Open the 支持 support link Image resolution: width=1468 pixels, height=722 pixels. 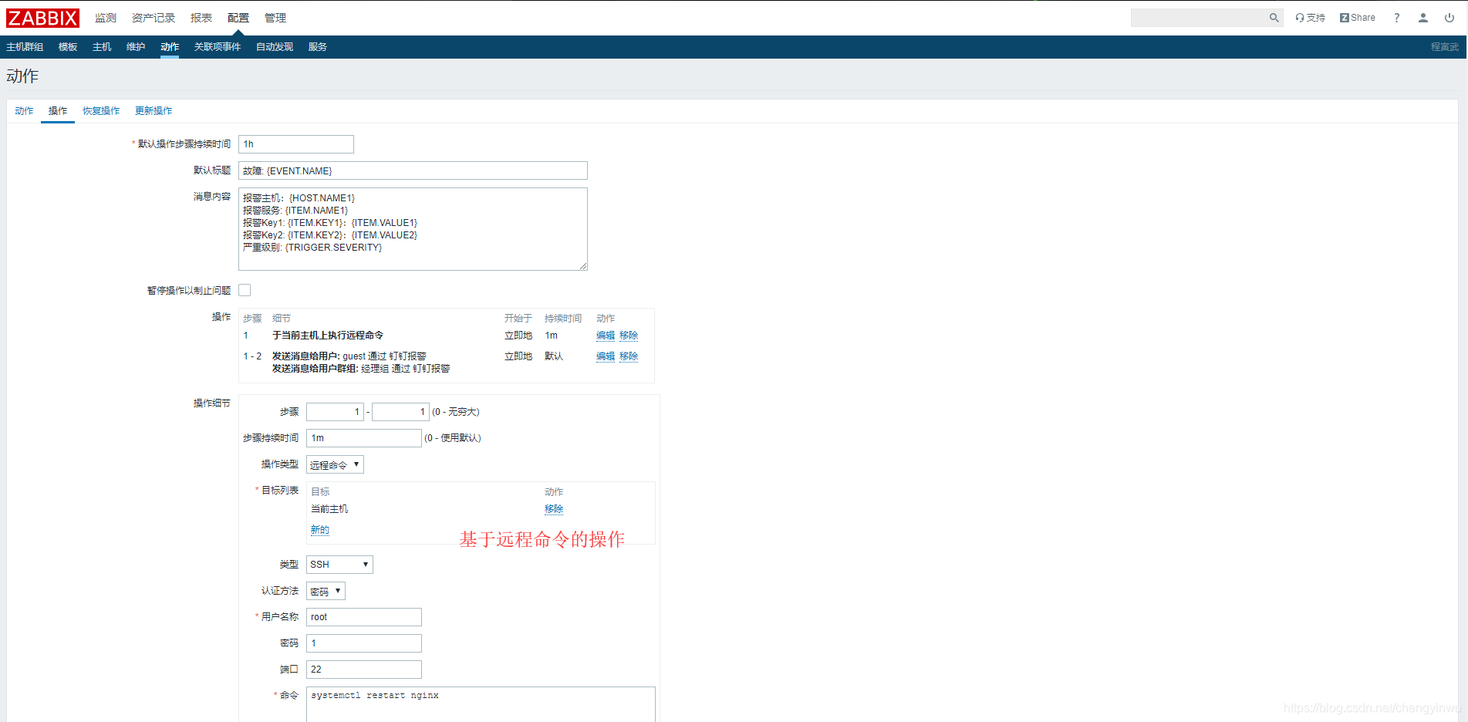click(x=1310, y=18)
